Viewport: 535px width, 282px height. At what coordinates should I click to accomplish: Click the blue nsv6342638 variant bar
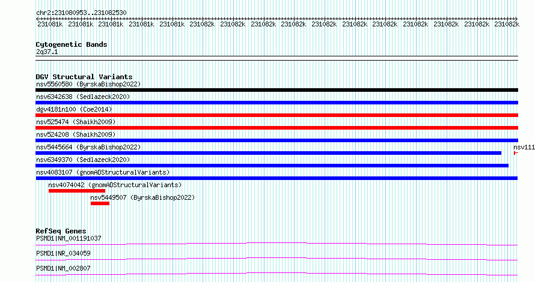click(277, 103)
